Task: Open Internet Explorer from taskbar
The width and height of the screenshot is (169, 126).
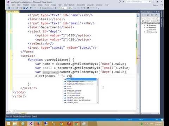Action: coord(23,124)
